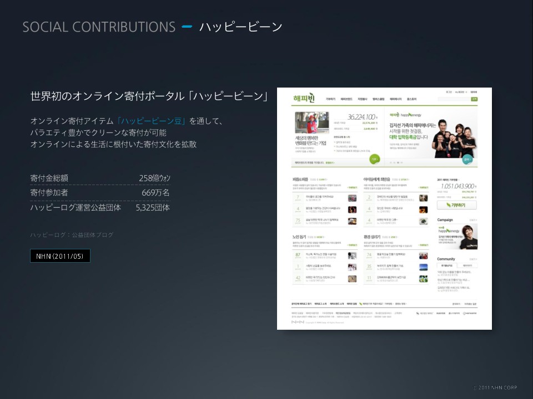The image size is (533, 399).
Task: Click the site search input field
Action: pyautogui.click(x=454, y=99)
